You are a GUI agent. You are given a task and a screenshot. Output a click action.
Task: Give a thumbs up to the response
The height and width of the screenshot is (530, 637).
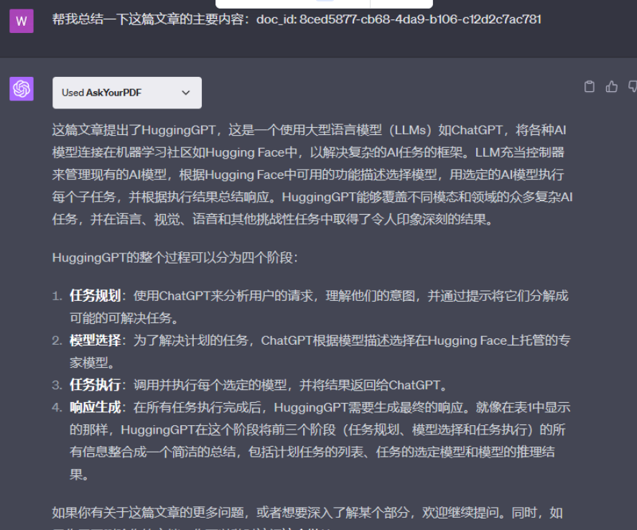click(x=611, y=86)
